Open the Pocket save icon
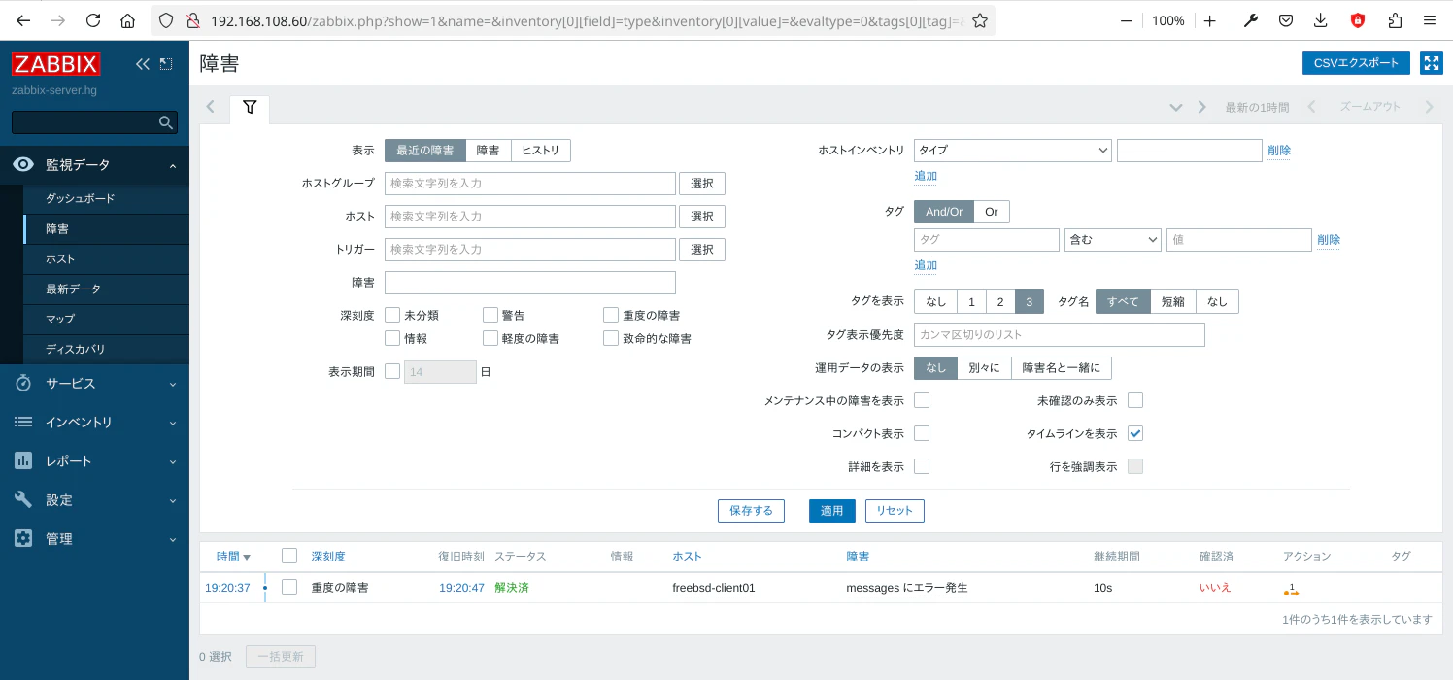The width and height of the screenshot is (1453, 680). click(x=1285, y=20)
